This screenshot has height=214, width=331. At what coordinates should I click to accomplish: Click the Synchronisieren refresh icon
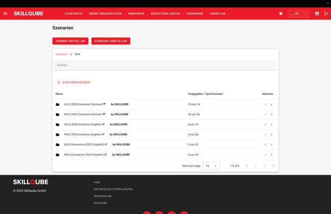(59, 83)
